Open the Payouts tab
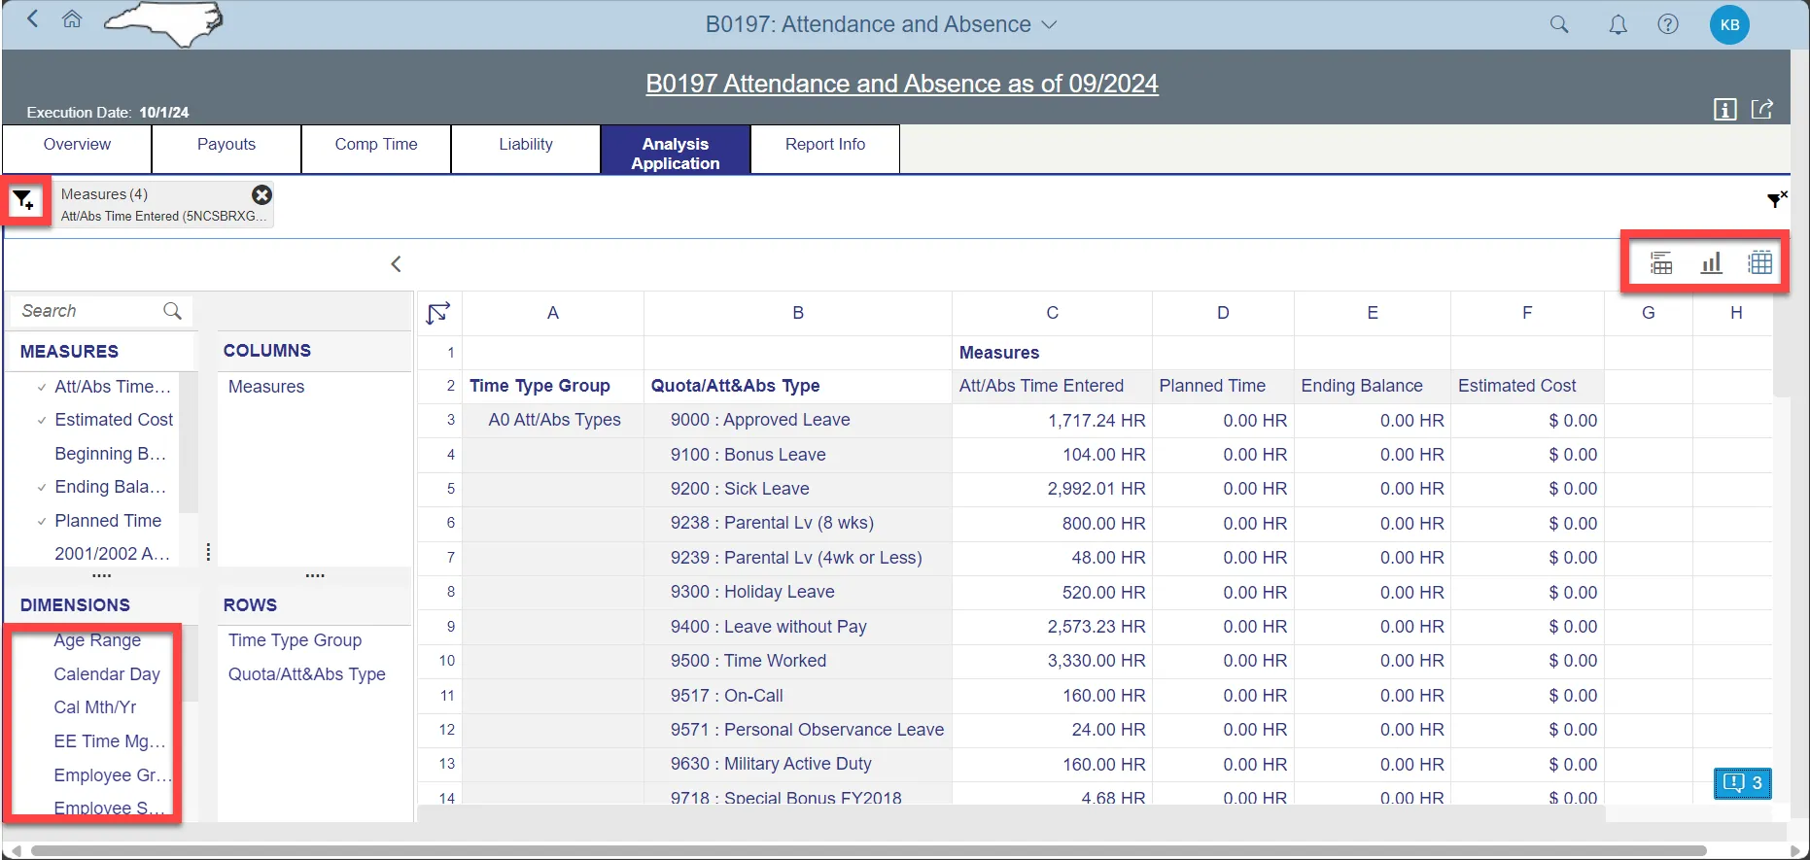Viewport: 1810px width, 860px height. tap(226, 145)
